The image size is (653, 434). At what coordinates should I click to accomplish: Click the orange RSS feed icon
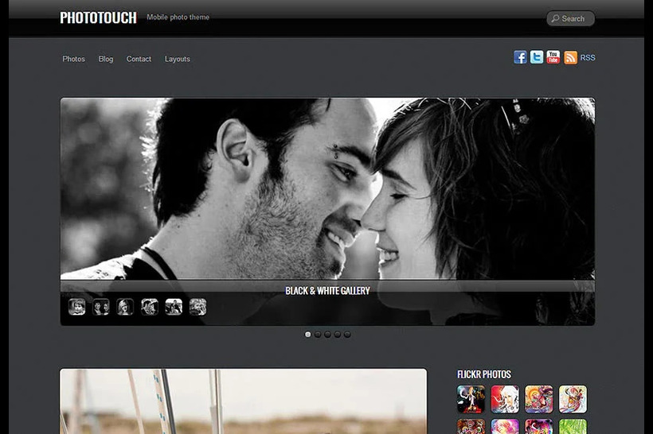tap(570, 57)
